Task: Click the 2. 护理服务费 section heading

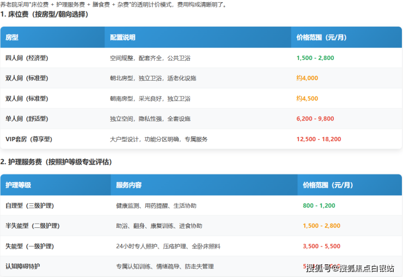Action: point(56,162)
